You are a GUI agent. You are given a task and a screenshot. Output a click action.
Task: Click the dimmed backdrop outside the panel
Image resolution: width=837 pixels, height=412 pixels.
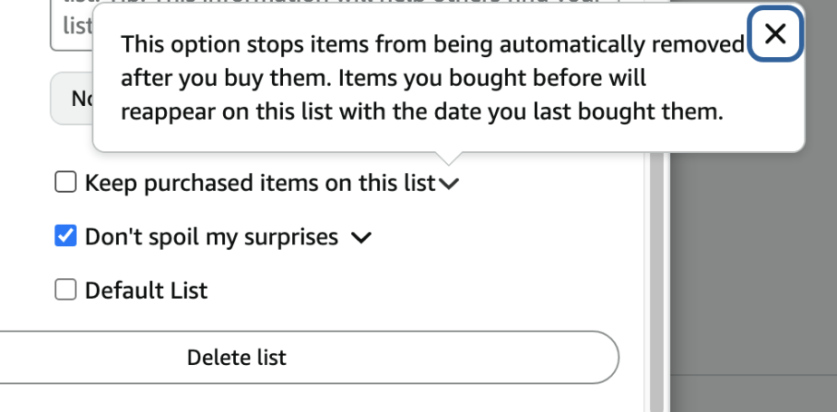tap(753, 266)
